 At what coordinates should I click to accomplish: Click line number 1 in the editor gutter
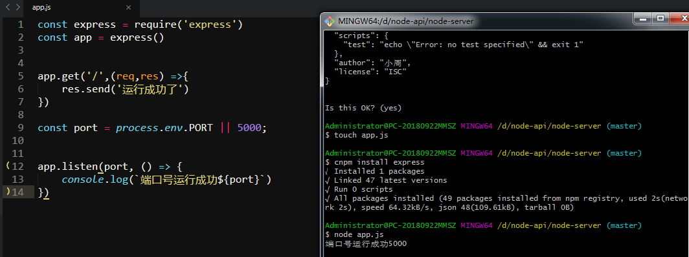21,25
